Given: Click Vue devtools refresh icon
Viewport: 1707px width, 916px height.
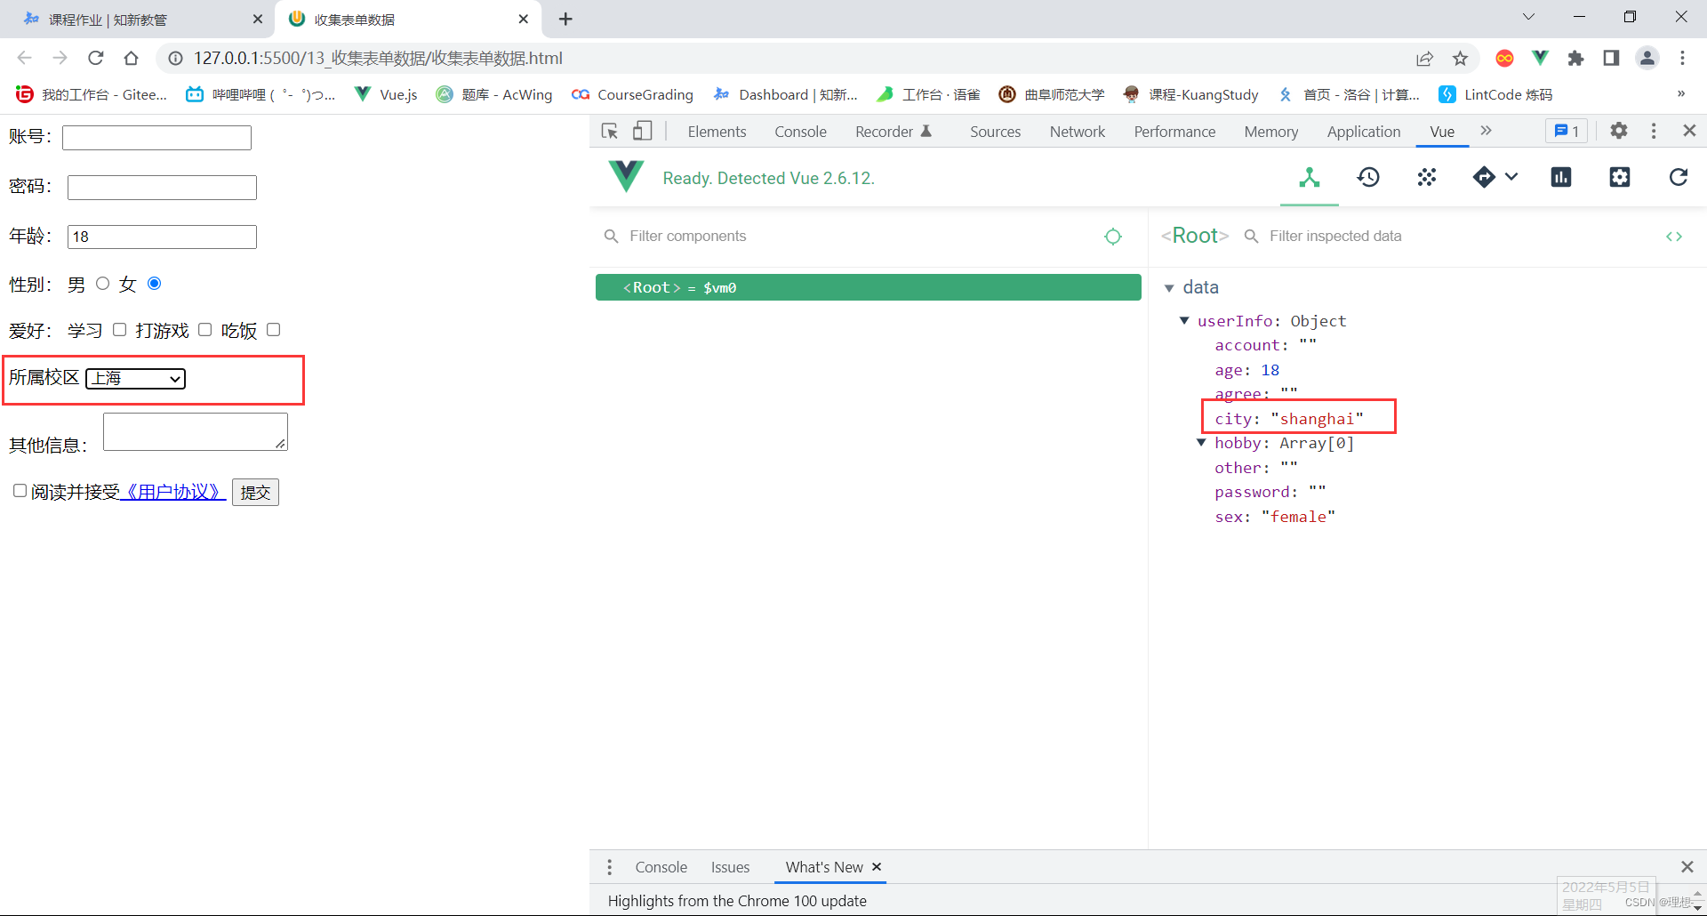Looking at the screenshot, I should (1679, 178).
